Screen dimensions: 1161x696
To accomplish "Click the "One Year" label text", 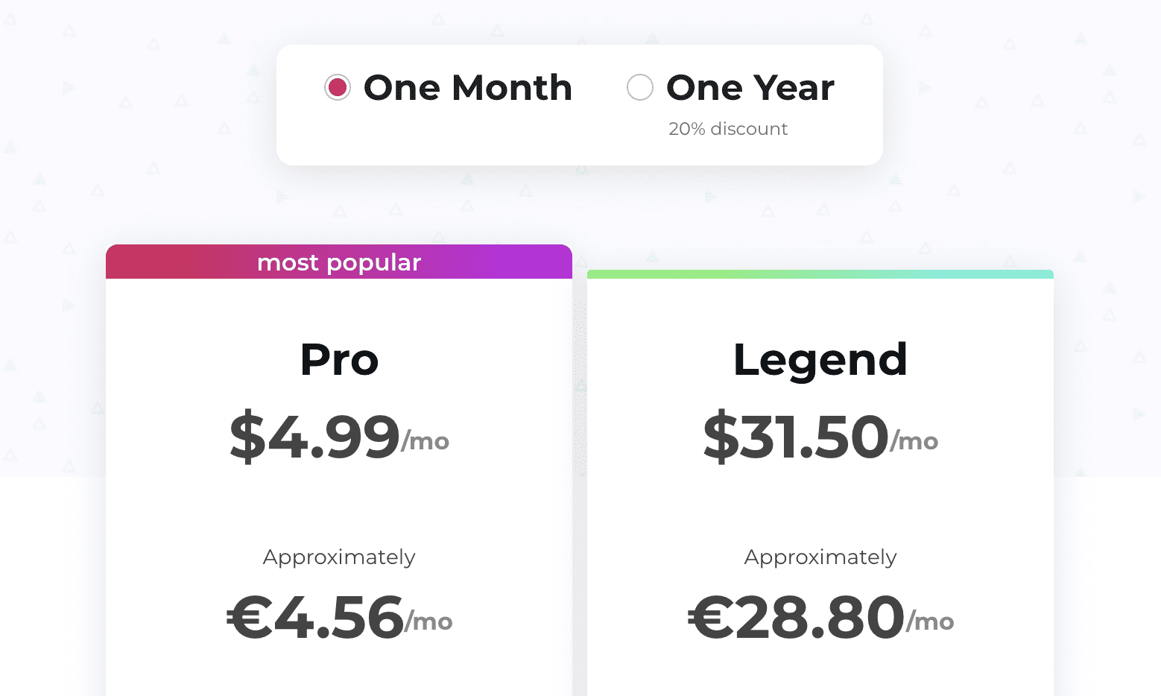I will pos(750,88).
